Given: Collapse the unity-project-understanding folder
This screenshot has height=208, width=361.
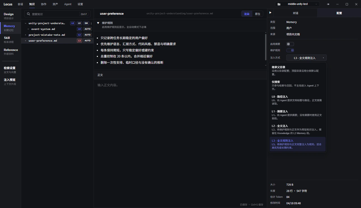Looking at the screenshot, I should [26, 23].
